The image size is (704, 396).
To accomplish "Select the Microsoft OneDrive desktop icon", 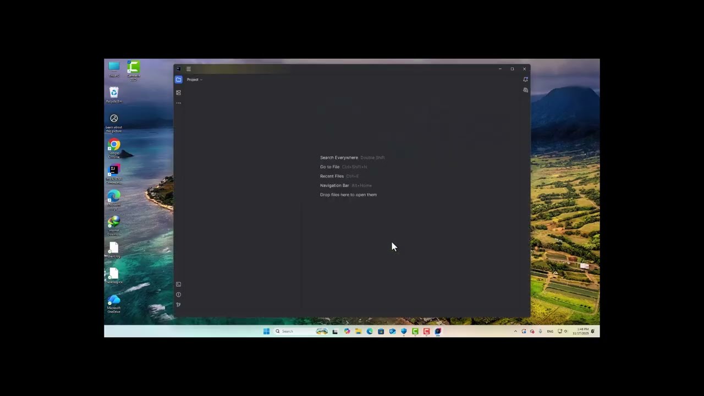I will point(114,304).
